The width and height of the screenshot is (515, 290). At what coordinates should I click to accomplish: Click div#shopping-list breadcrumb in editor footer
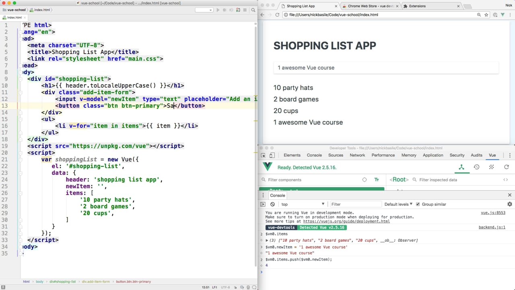tap(62, 282)
